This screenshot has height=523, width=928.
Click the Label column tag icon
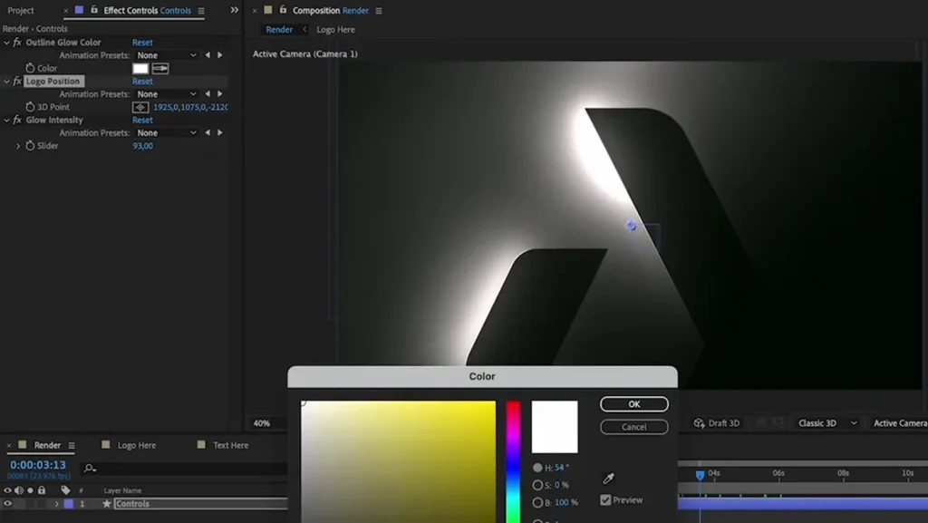pos(65,490)
